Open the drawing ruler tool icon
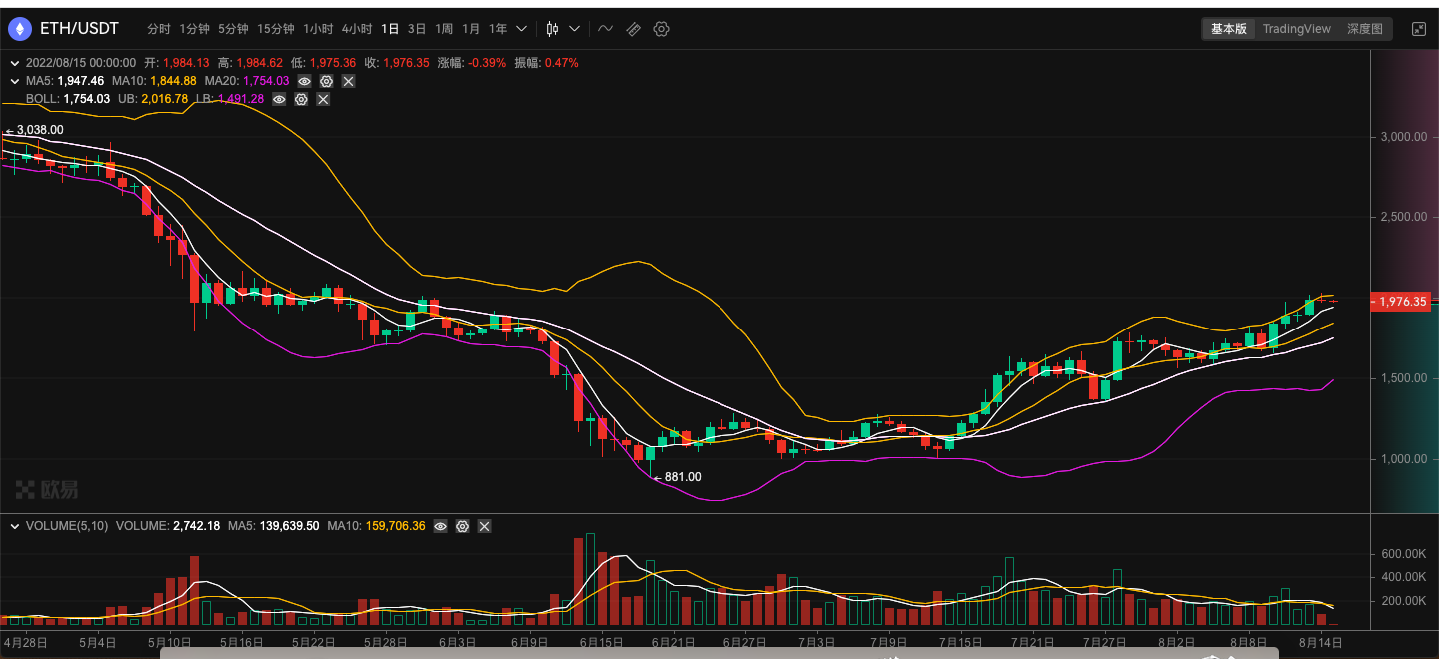The image size is (1439, 659). (x=633, y=29)
